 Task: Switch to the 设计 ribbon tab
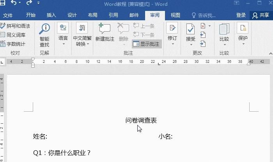point(72,15)
